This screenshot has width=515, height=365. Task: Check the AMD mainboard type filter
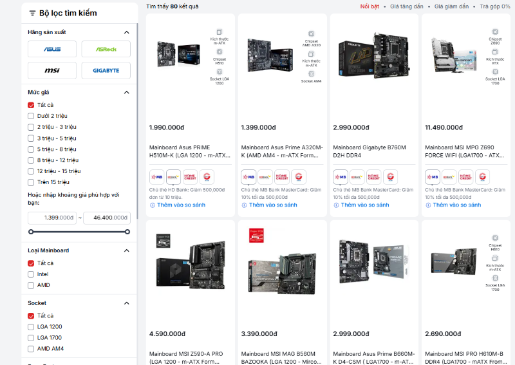[x=31, y=285]
